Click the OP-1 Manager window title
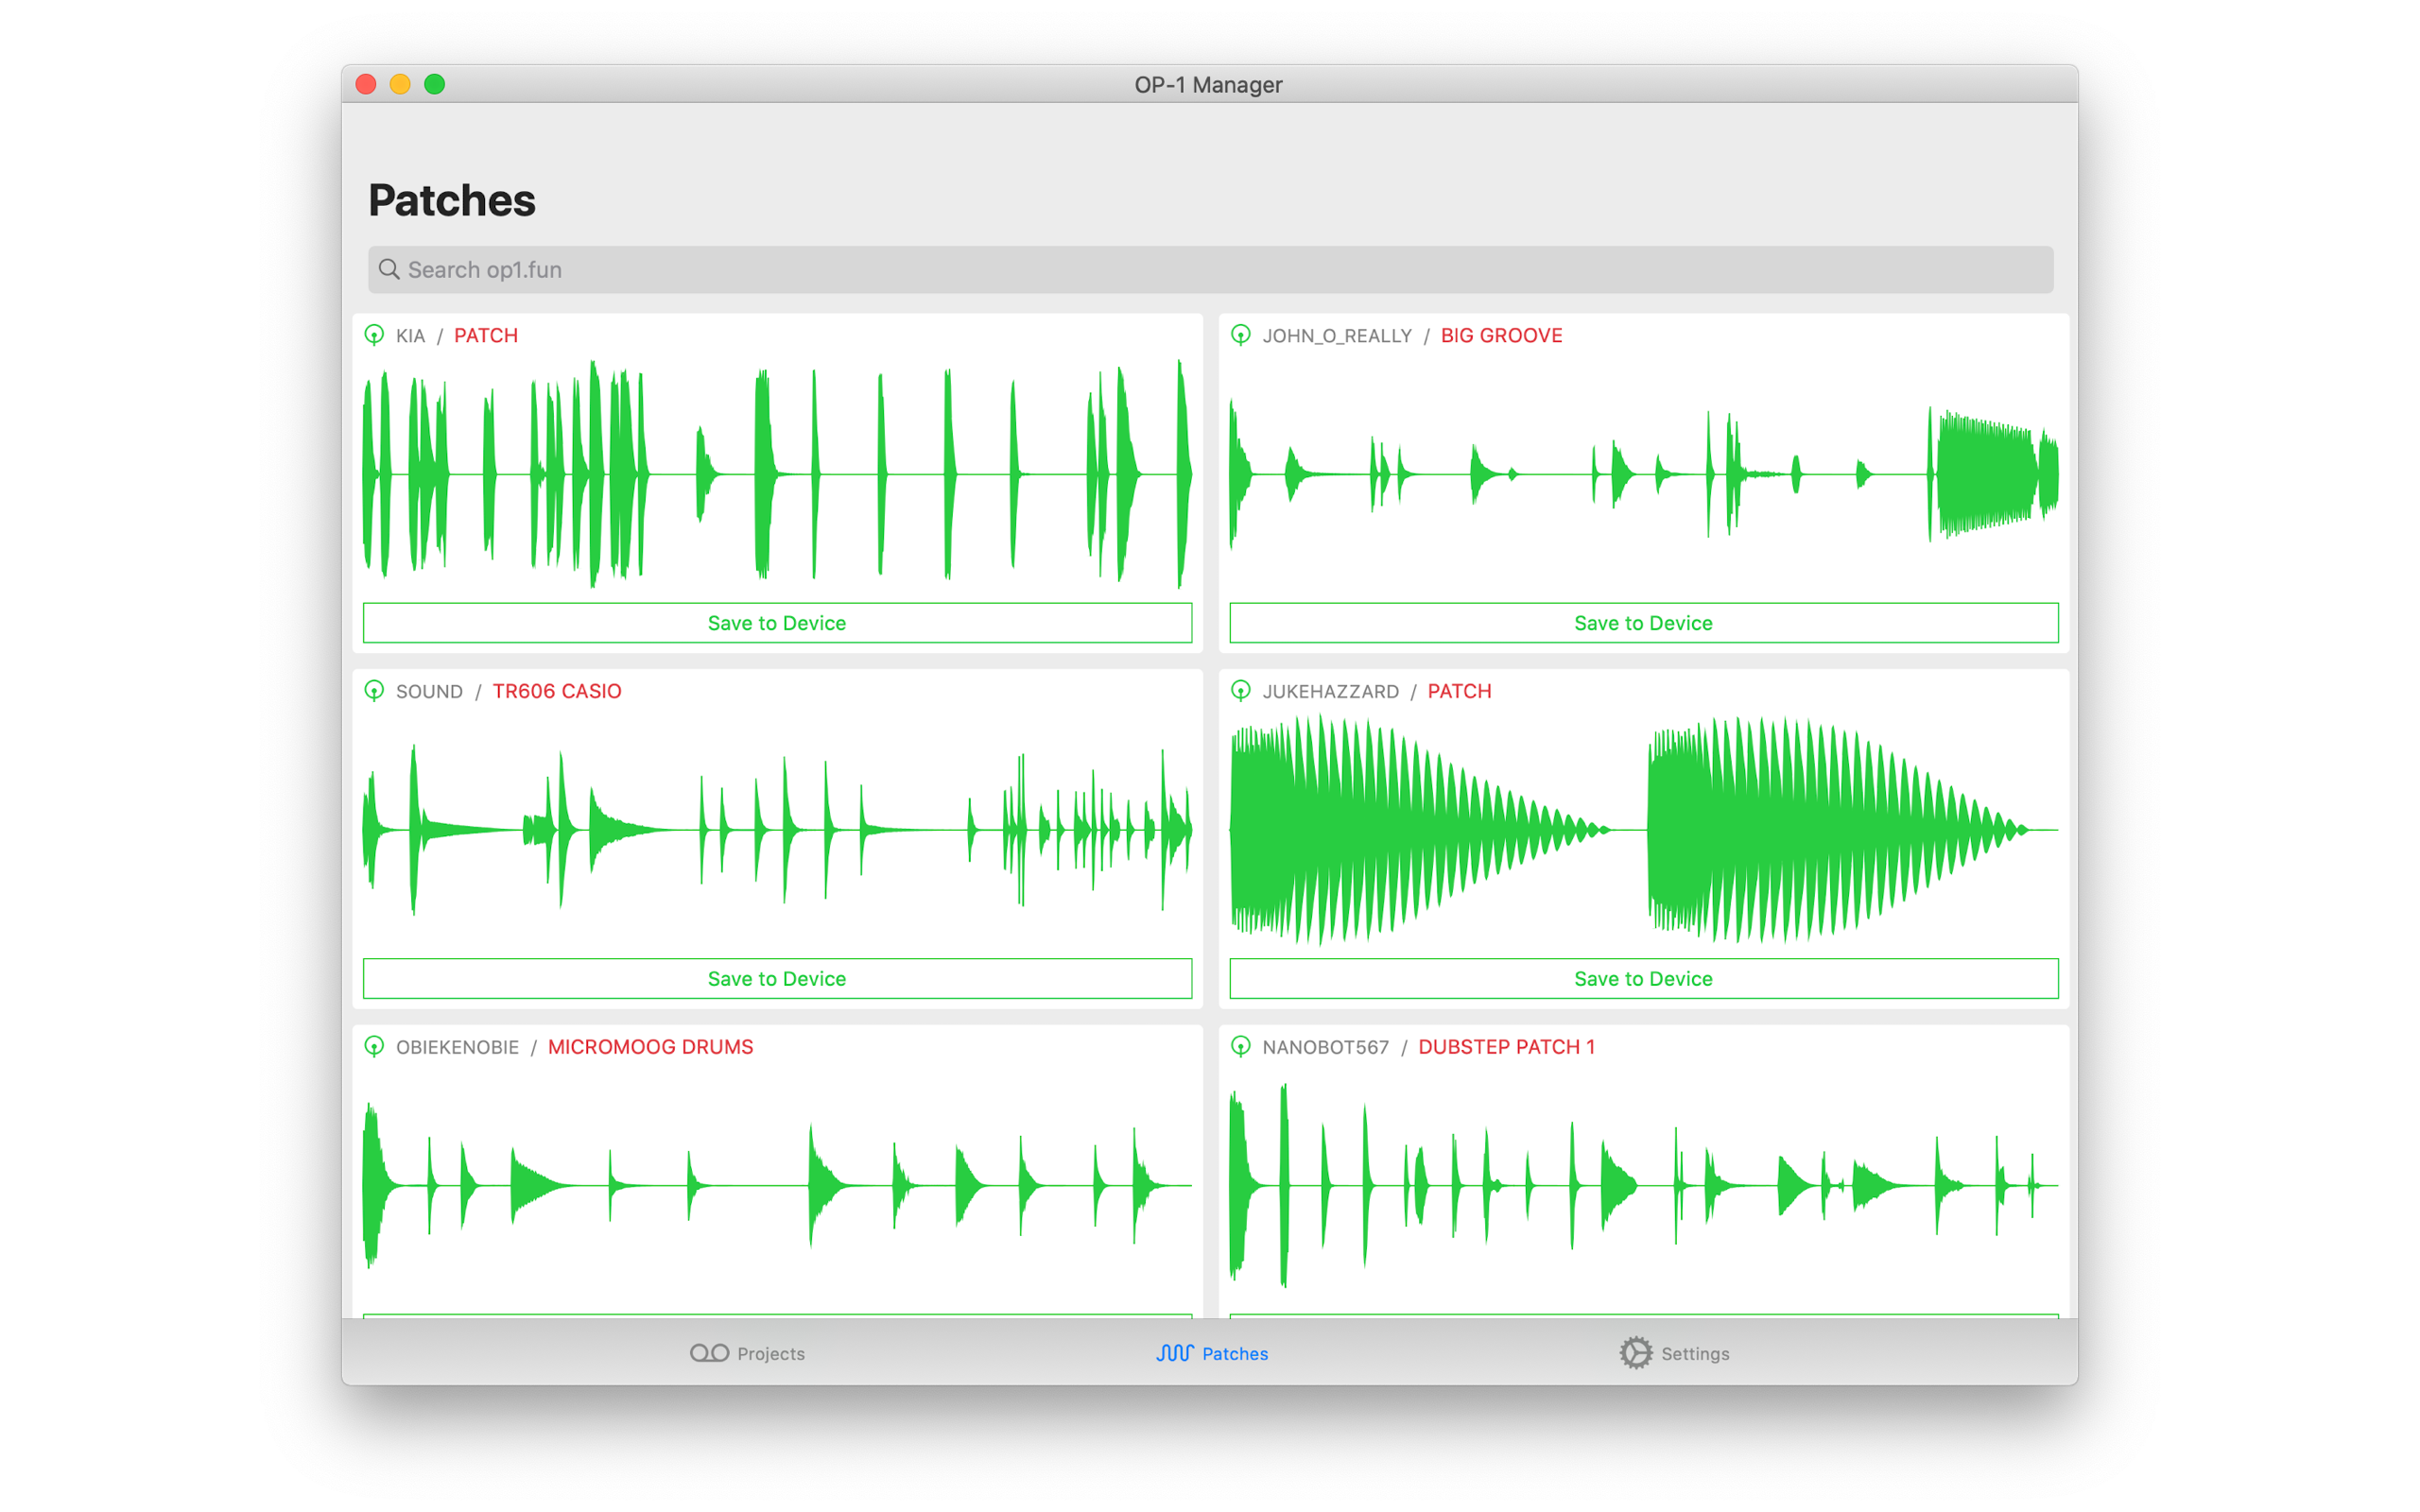This screenshot has width=2420, height=1512. coord(1208,85)
